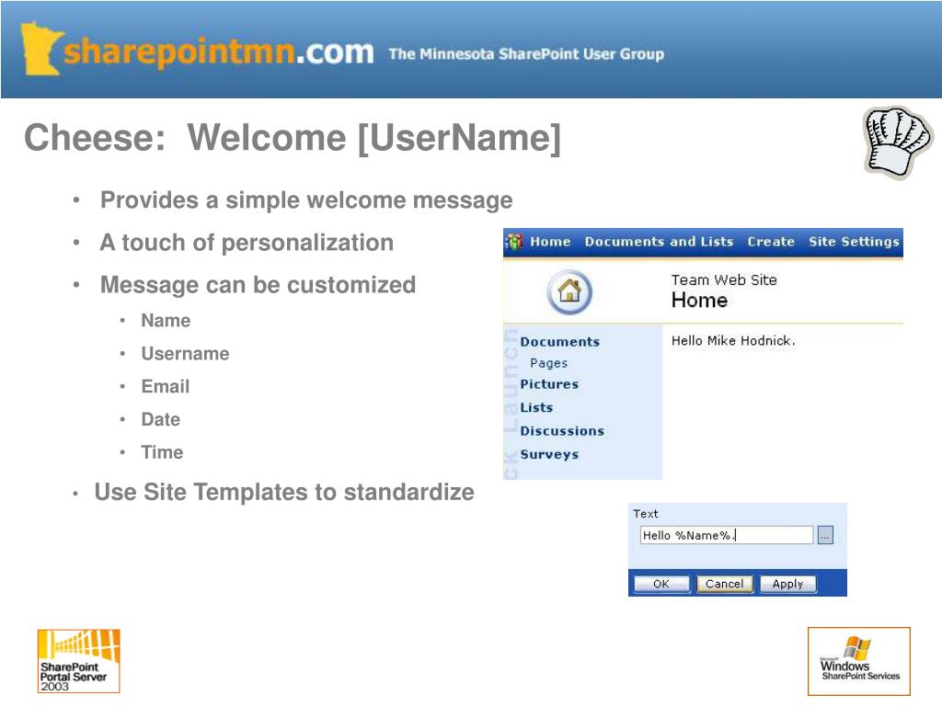Open Surveys in Quick Launch

pos(549,454)
